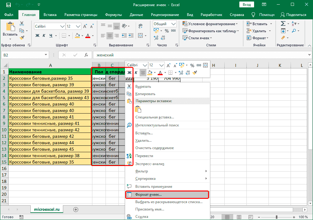Toggle bold Ж in the ribbon
Image resolution: width=313 pixels, height=220 pixels.
37,36
